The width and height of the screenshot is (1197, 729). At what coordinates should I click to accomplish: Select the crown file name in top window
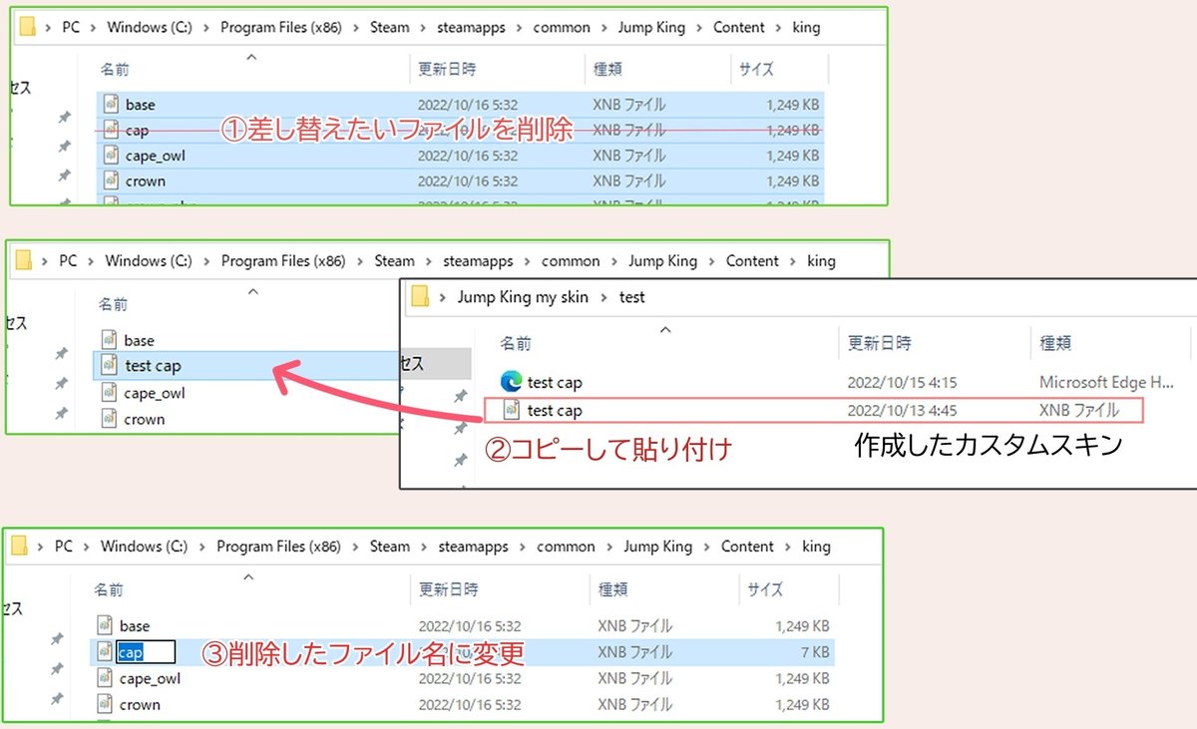point(146,182)
